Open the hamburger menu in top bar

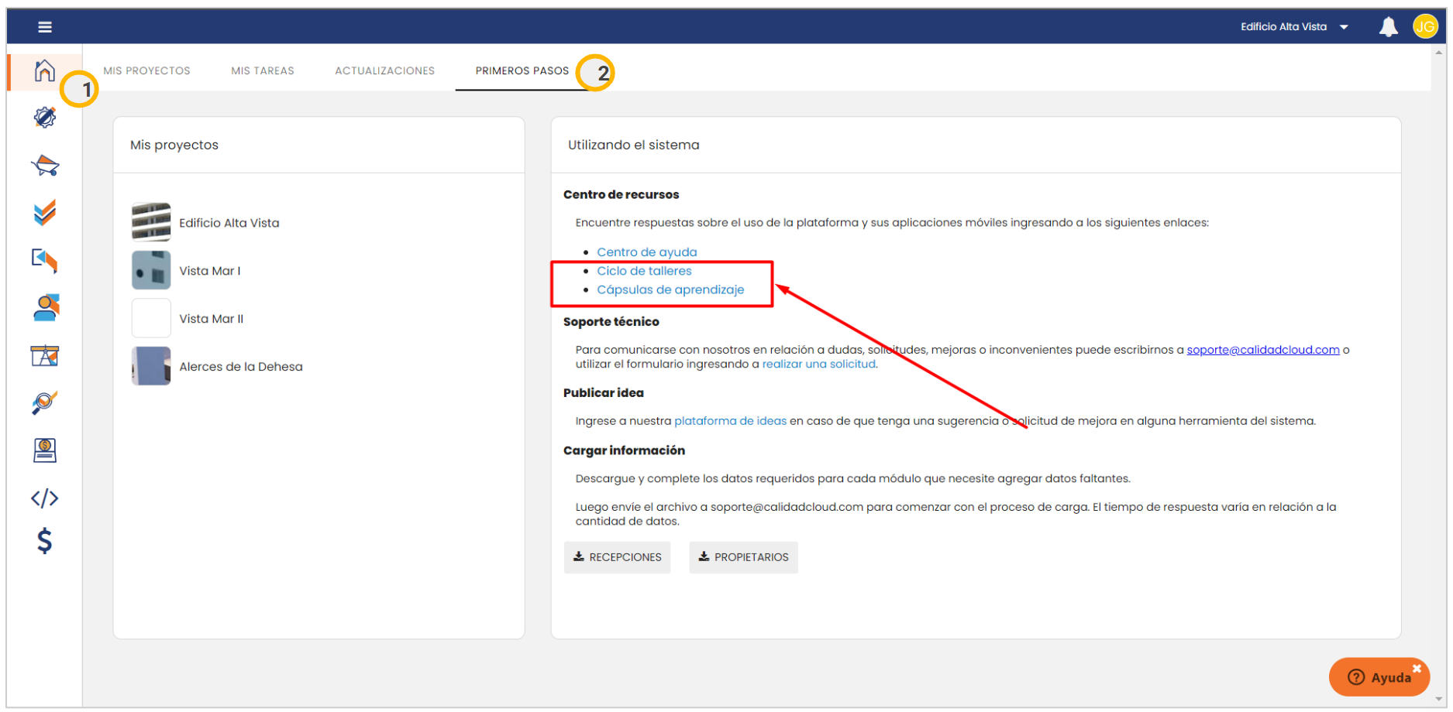tap(45, 27)
